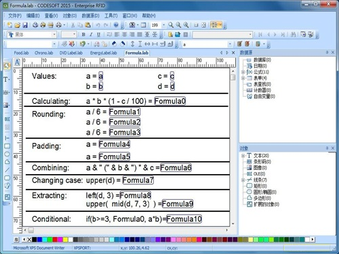The height and width of the screenshot is (254, 339).
Task: Switch to the EnergyLabel.lab tab
Action: pyautogui.click(x=104, y=53)
